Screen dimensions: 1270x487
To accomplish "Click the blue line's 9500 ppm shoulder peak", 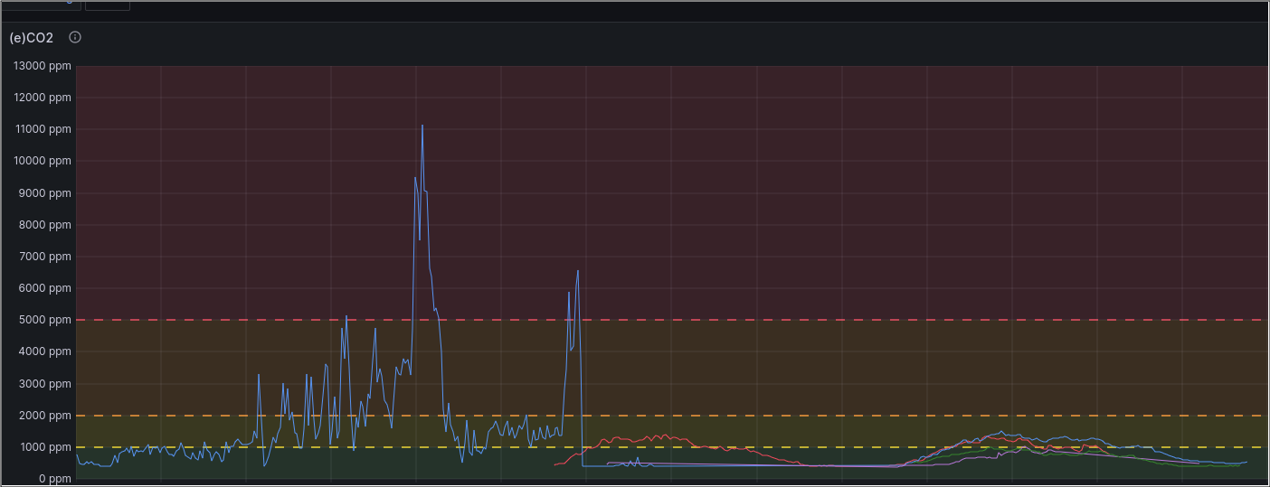I will coord(415,178).
